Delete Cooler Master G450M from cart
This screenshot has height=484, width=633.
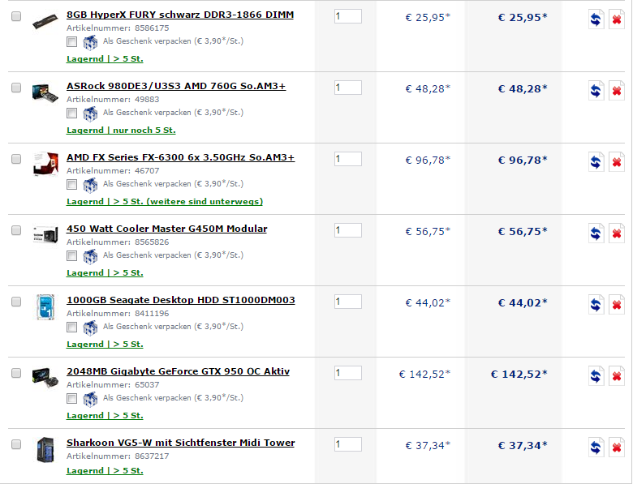point(617,233)
